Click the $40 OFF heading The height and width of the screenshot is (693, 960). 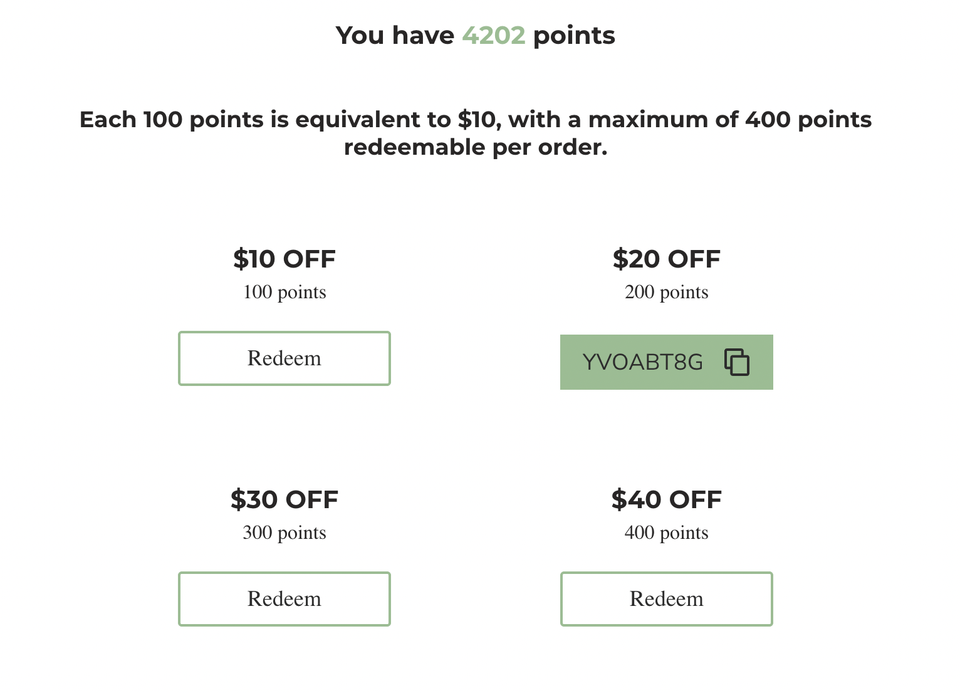point(667,499)
